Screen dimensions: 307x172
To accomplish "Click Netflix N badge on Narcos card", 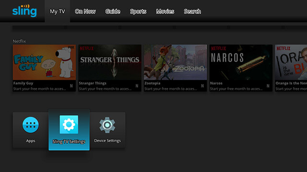I will [x=268, y=86].
